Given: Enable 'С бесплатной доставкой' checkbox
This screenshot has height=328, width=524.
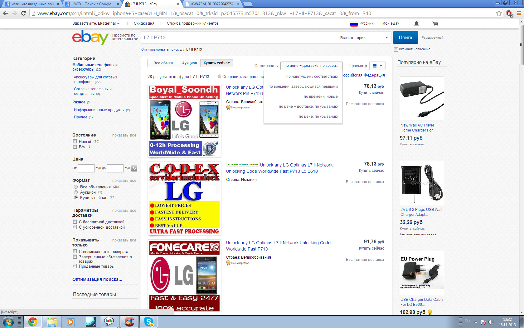Looking at the screenshot, I should (x=75, y=222).
